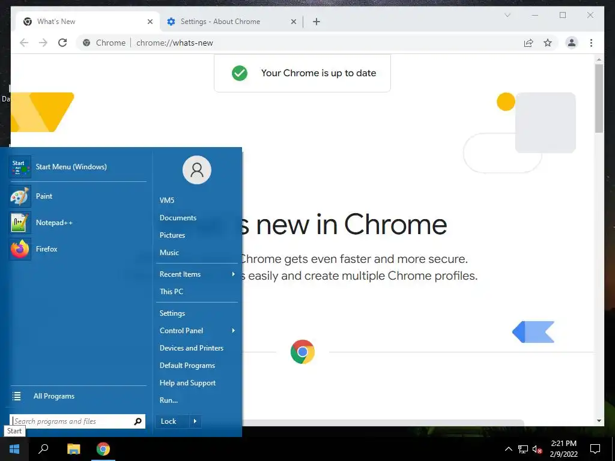Bookmark this tab with star icon
615x461 pixels.
[548, 43]
